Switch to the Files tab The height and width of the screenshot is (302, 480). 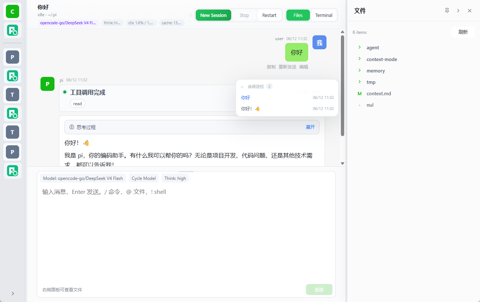(298, 15)
